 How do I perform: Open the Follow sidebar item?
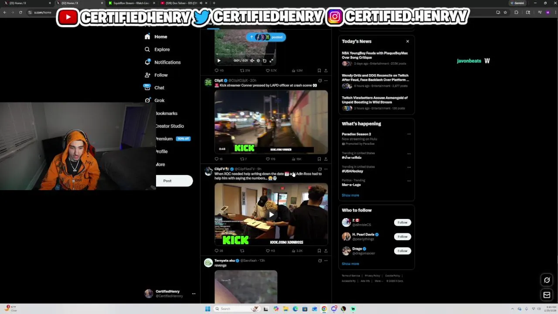click(x=156, y=75)
